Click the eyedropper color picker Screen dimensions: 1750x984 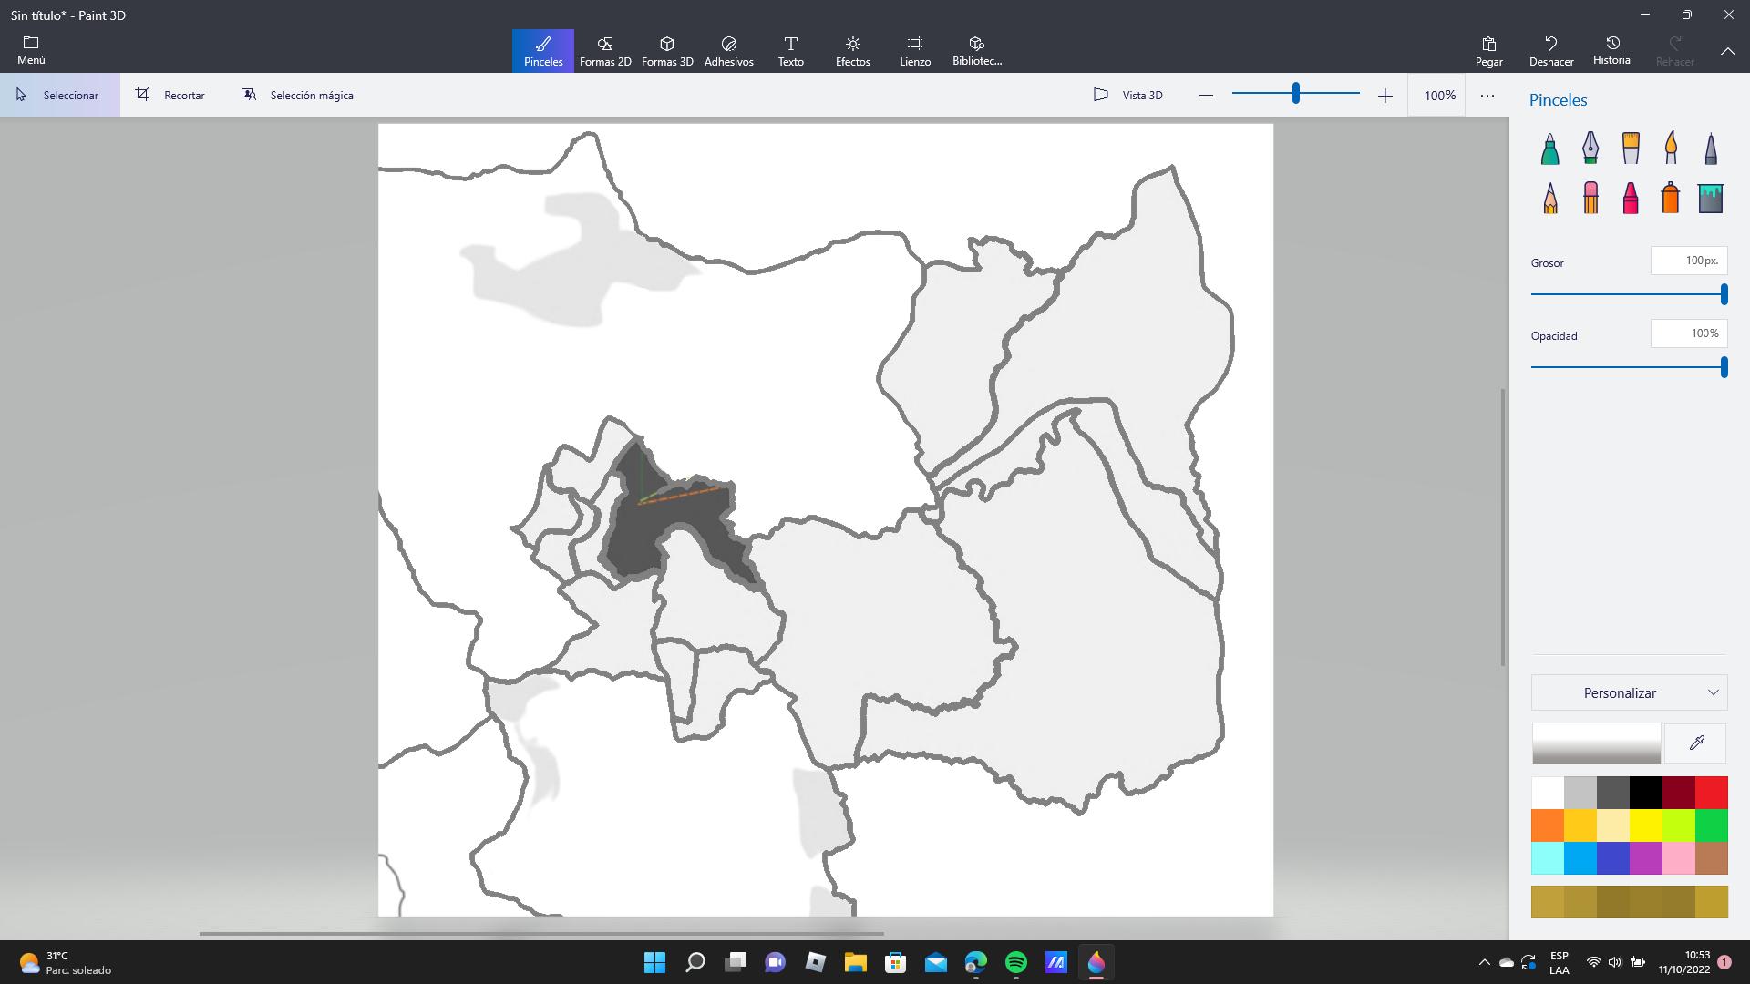[1696, 743]
